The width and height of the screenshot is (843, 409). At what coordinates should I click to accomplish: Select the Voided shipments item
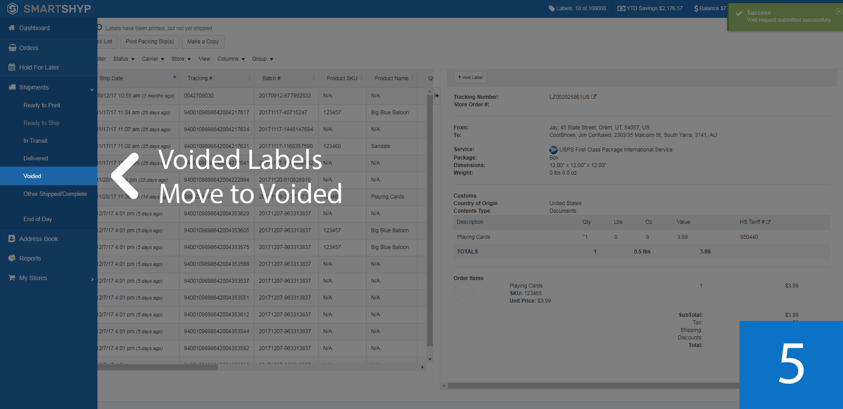click(49, 176)
